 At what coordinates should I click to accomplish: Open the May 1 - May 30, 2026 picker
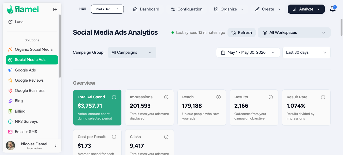point(248,52)
